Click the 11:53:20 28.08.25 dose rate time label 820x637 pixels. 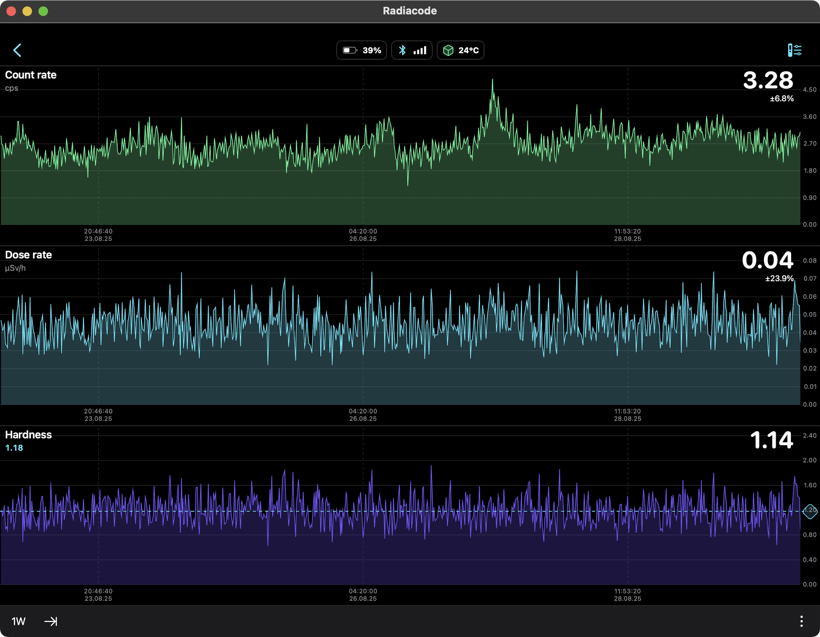(x=627, y=415)
